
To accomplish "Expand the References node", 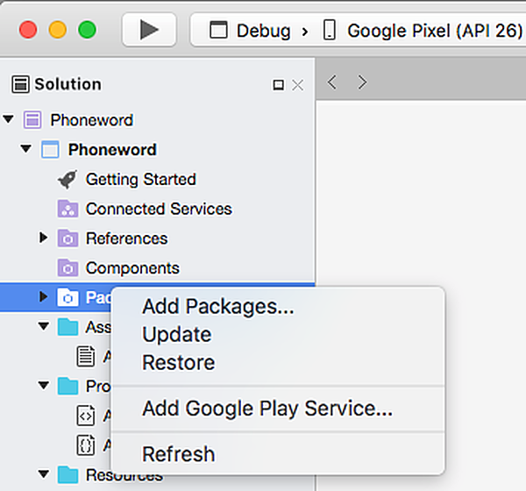I will coord(43,238).
